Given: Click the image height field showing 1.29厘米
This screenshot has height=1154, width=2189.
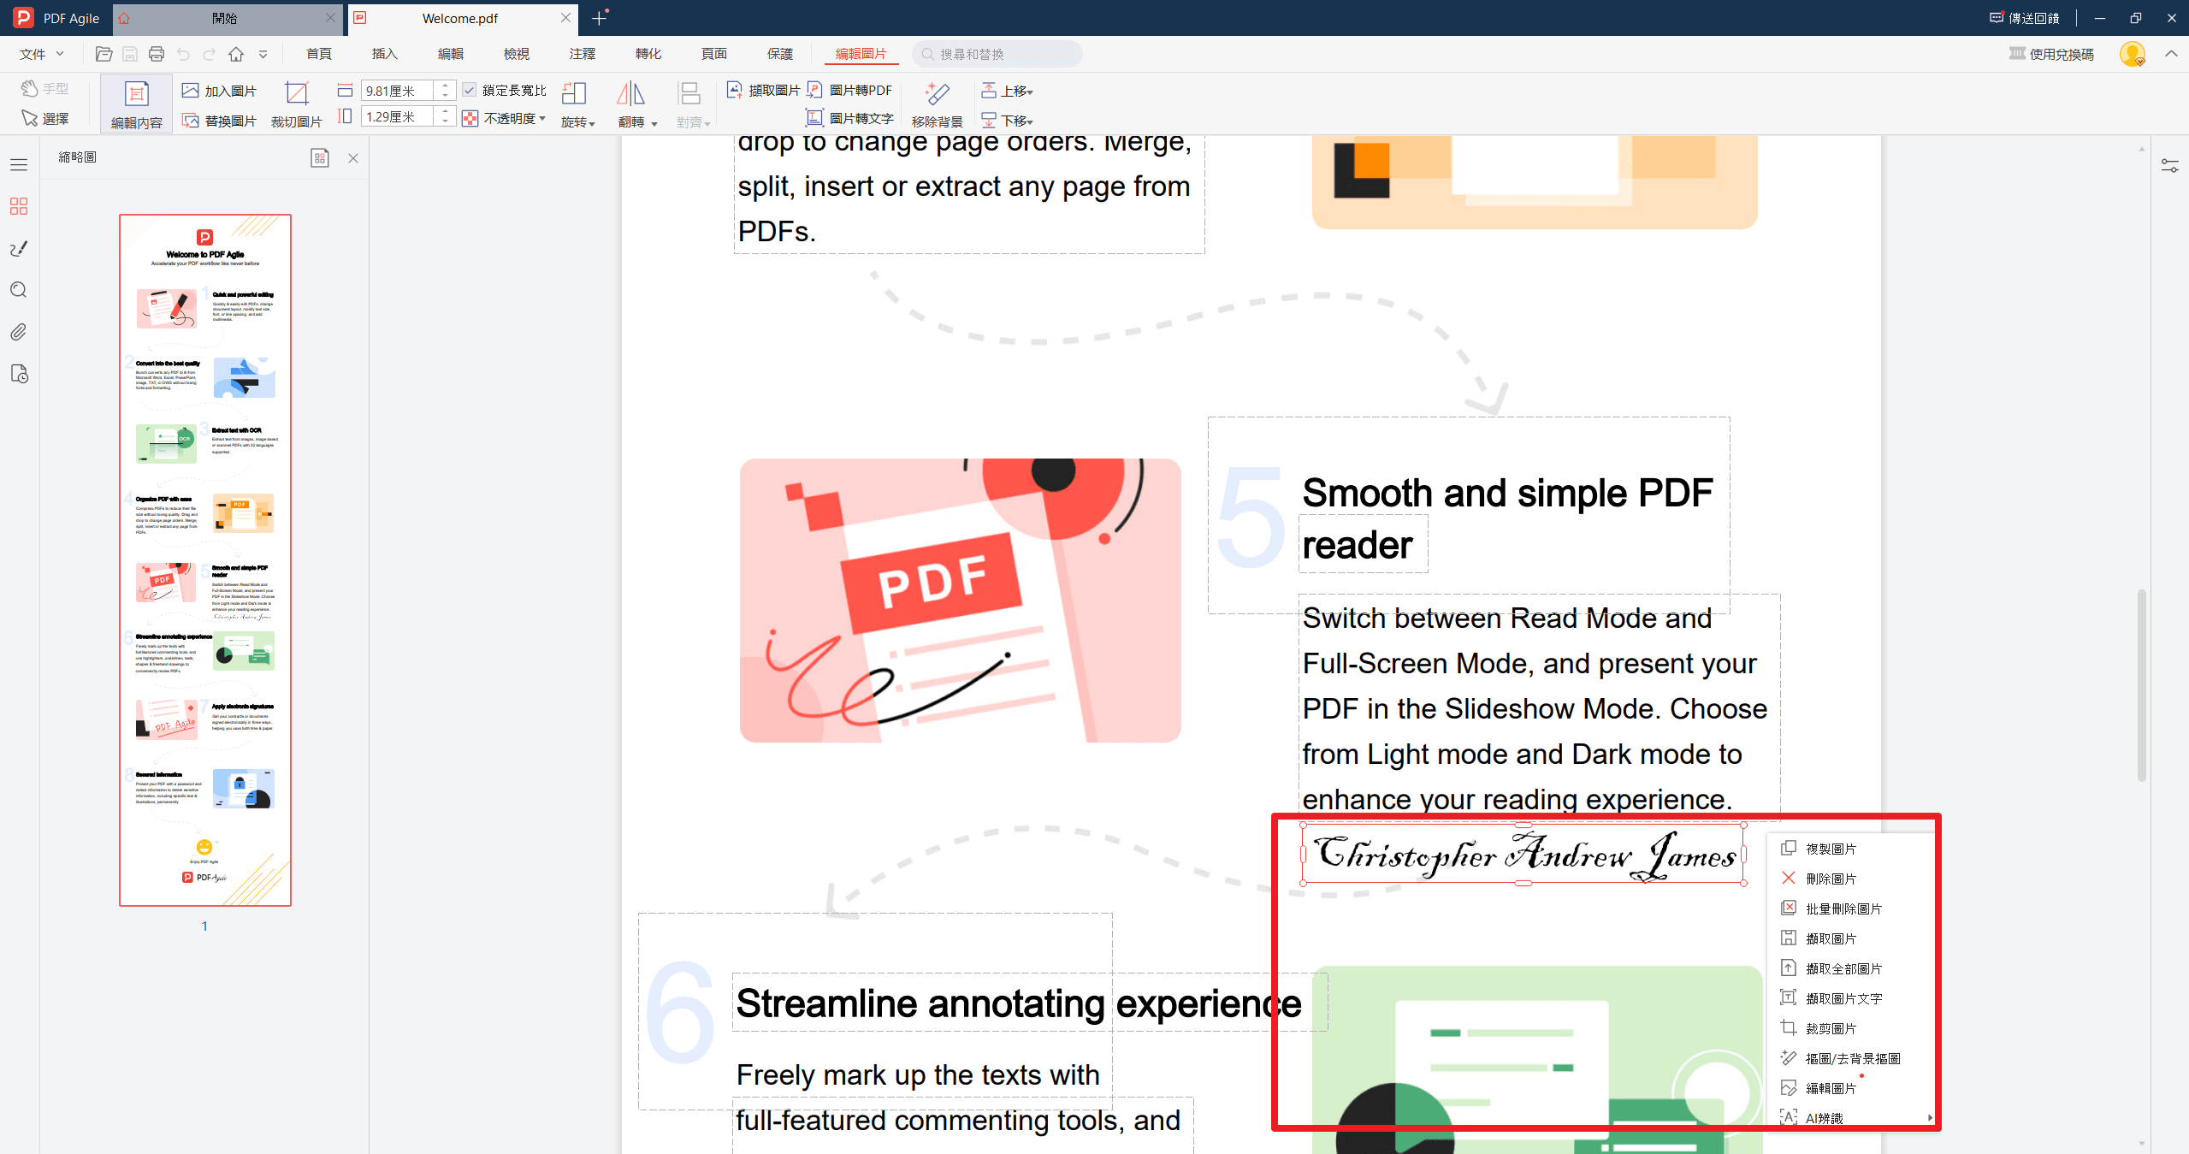Looking at the screenshot, I should tap(399, 116).
